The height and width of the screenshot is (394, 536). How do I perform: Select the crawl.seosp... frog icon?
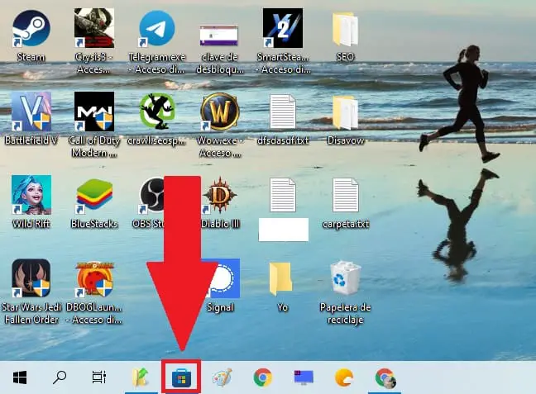(157, 112)
